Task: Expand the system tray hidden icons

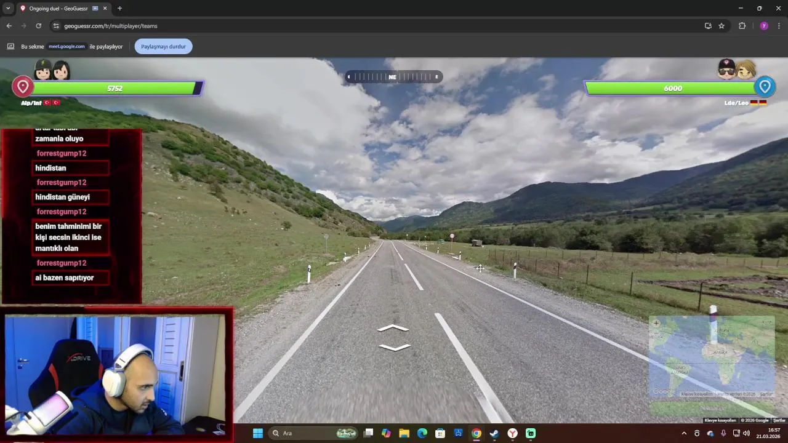Action: pos(683,433)
